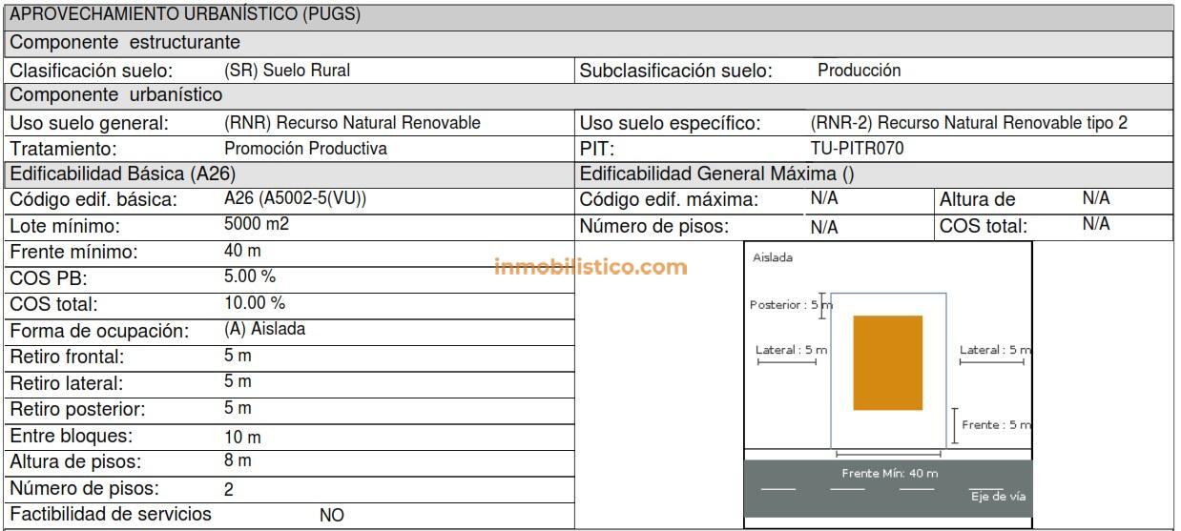Select the '8 m' Altura de pisos value
The image size is (1181, 531).
click(238, 460)
